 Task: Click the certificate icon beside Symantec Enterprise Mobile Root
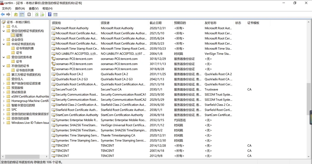[54, 120]
